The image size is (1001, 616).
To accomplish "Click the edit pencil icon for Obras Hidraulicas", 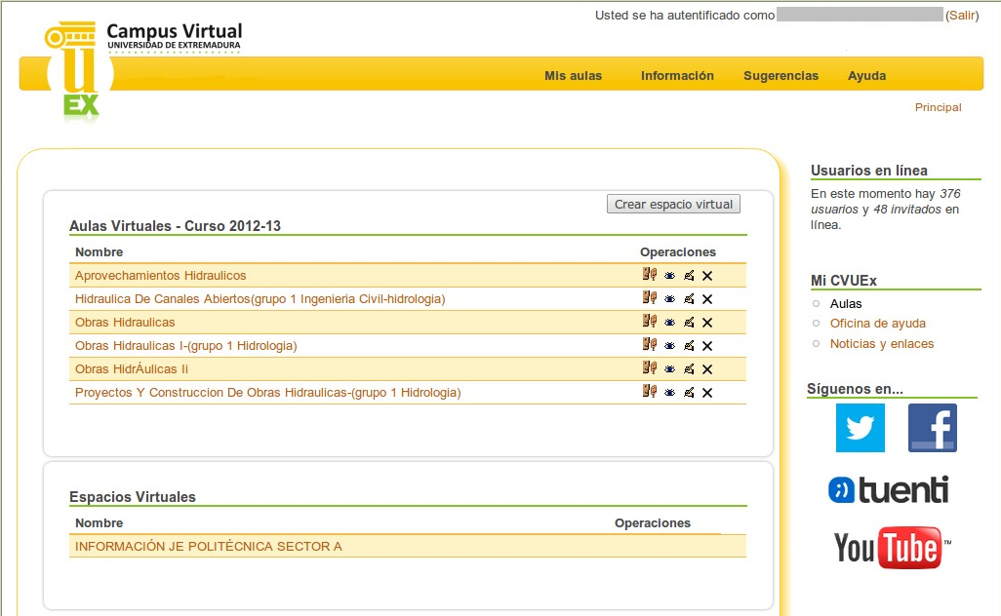I will 689,323.
